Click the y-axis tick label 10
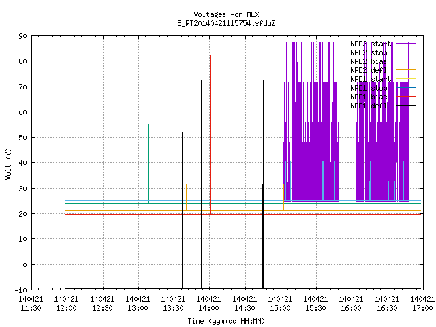 coord(22,239)
